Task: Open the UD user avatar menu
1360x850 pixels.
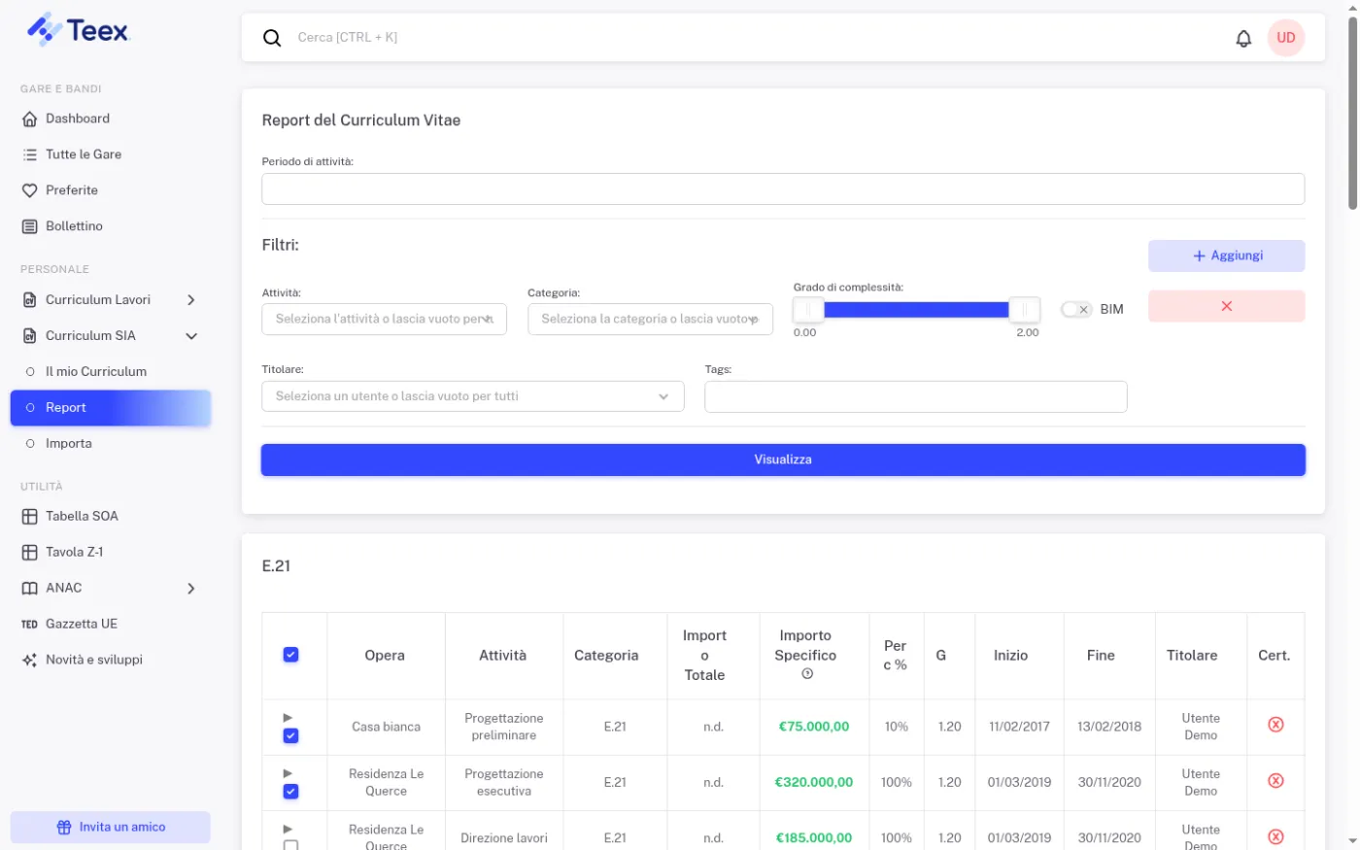Action: point(1286,38)
